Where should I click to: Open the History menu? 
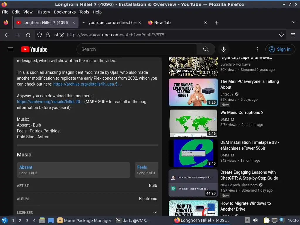[43, 12]
